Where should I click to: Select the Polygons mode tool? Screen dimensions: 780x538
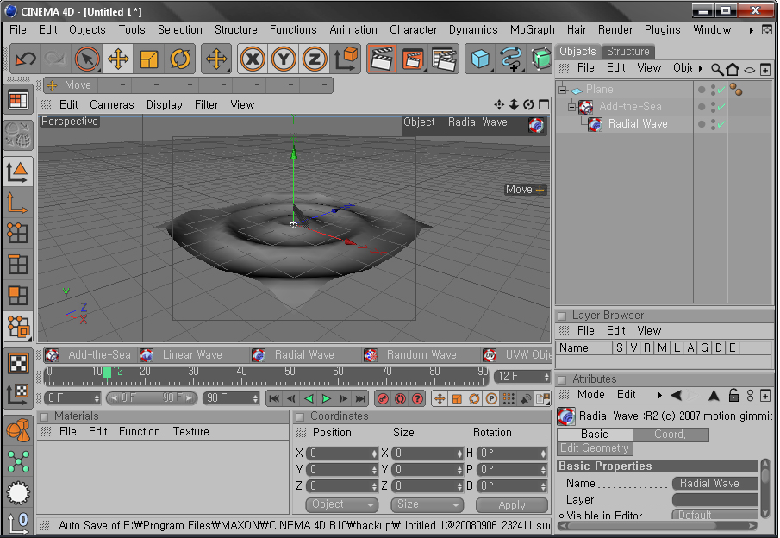click(18, 296)
